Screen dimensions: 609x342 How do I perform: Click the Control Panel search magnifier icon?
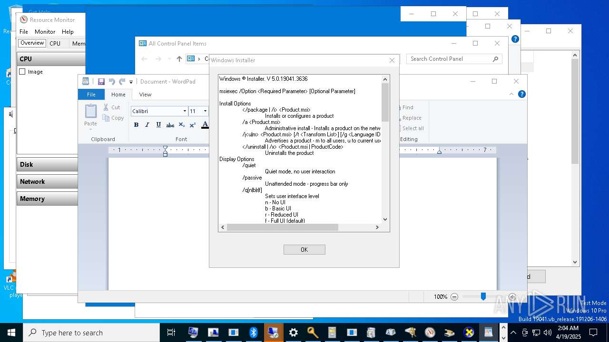[495, 59]
